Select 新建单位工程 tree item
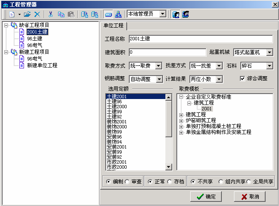This screenshot has height=206, width=279. pyautogui.click(x=42, y=65)
